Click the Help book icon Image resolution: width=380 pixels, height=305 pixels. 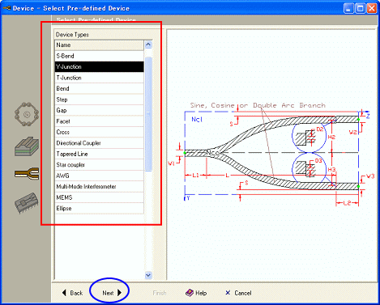[190, 293]
